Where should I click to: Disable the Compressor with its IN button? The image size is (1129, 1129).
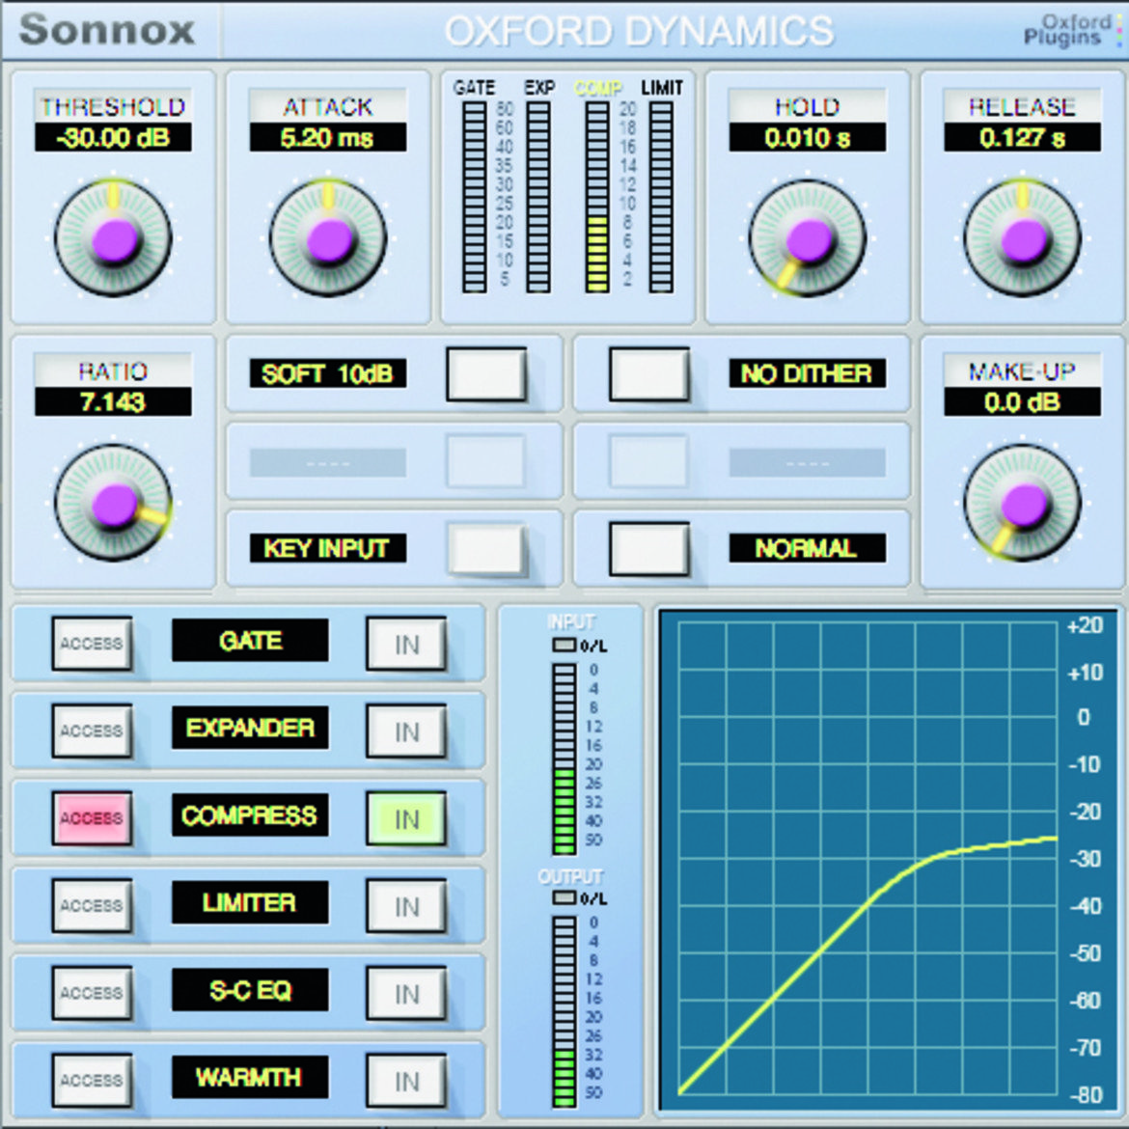pos(406,818)
